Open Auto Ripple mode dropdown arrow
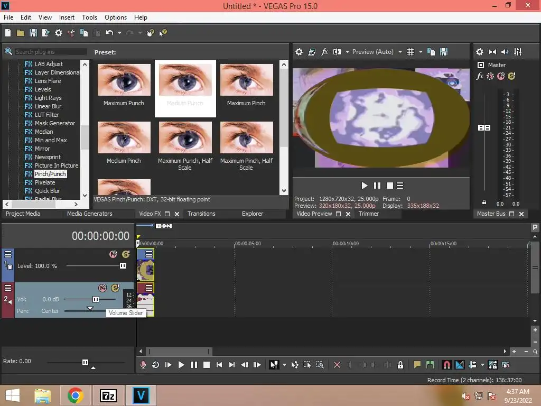 point(482,365)
